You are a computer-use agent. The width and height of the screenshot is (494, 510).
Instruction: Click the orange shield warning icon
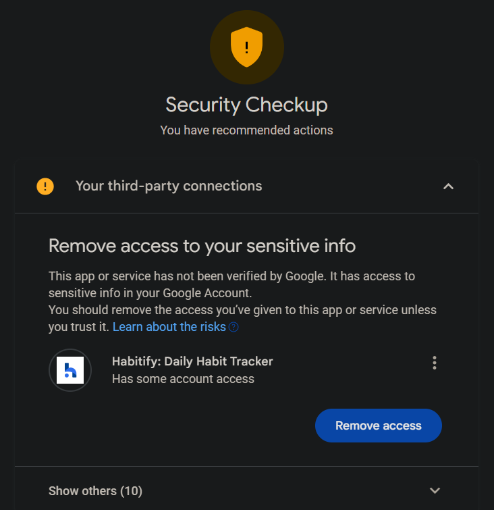(x=246, y=47)
